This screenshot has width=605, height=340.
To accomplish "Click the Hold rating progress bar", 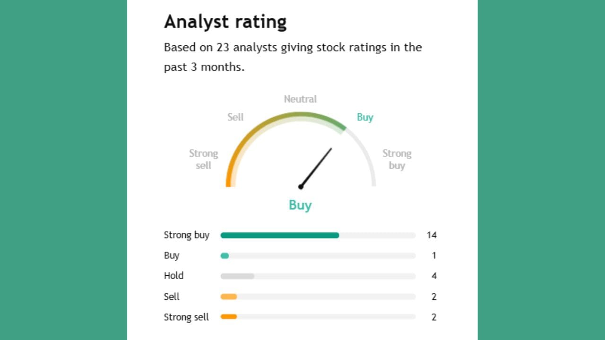I will (x=318, y=276).
